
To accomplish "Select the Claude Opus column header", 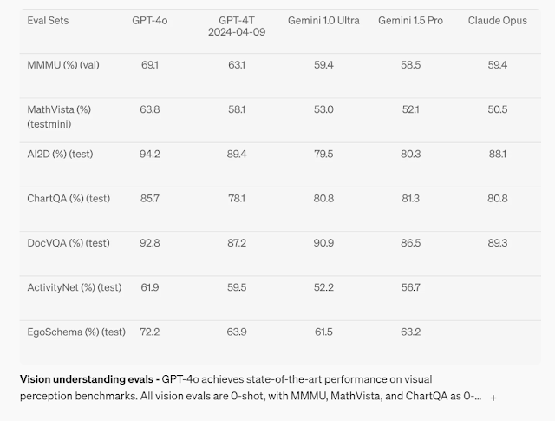I will click(x=497, y=21).
